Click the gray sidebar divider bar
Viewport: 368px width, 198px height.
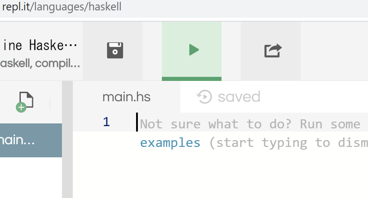point(67,140)
